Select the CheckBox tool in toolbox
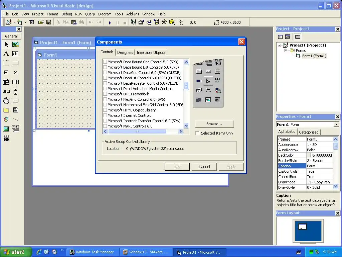This screenshot has width=342, height=257. 6,72
